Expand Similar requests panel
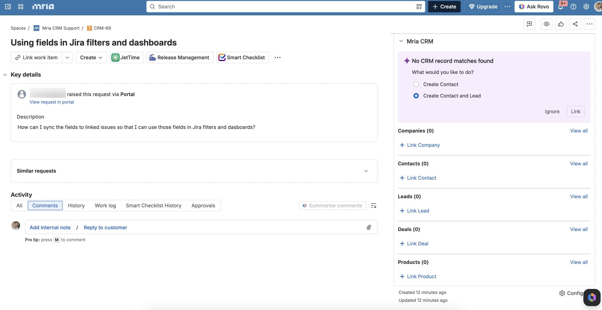 pos(366,171)
